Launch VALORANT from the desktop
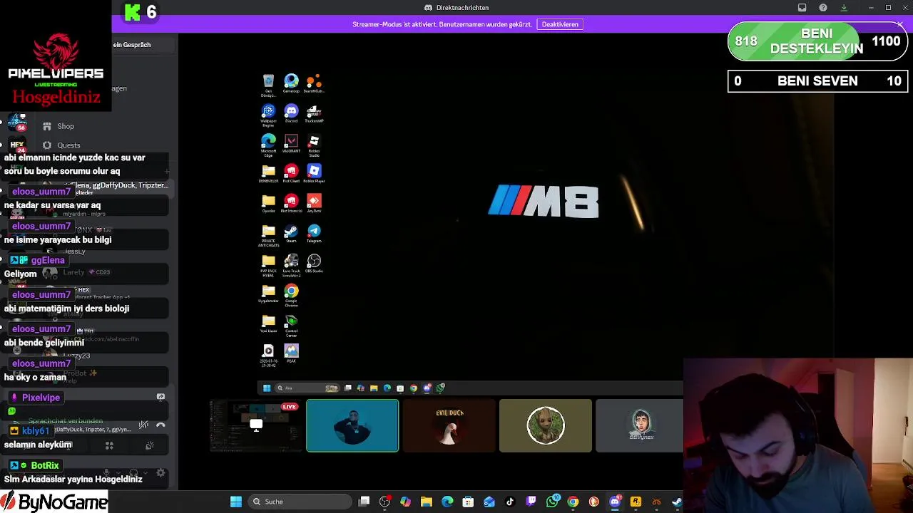The width and height of the screenshot is (913, 513). click(x=291, y=143)
